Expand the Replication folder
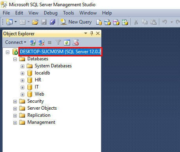This screenshot has height=152, width=180. [x=15, y=116]
